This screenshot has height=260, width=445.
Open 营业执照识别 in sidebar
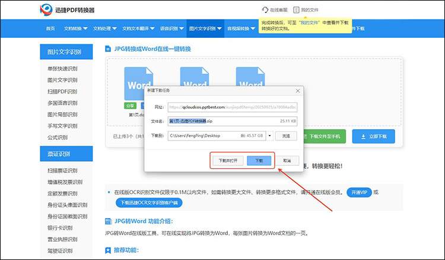pos(62,239)
